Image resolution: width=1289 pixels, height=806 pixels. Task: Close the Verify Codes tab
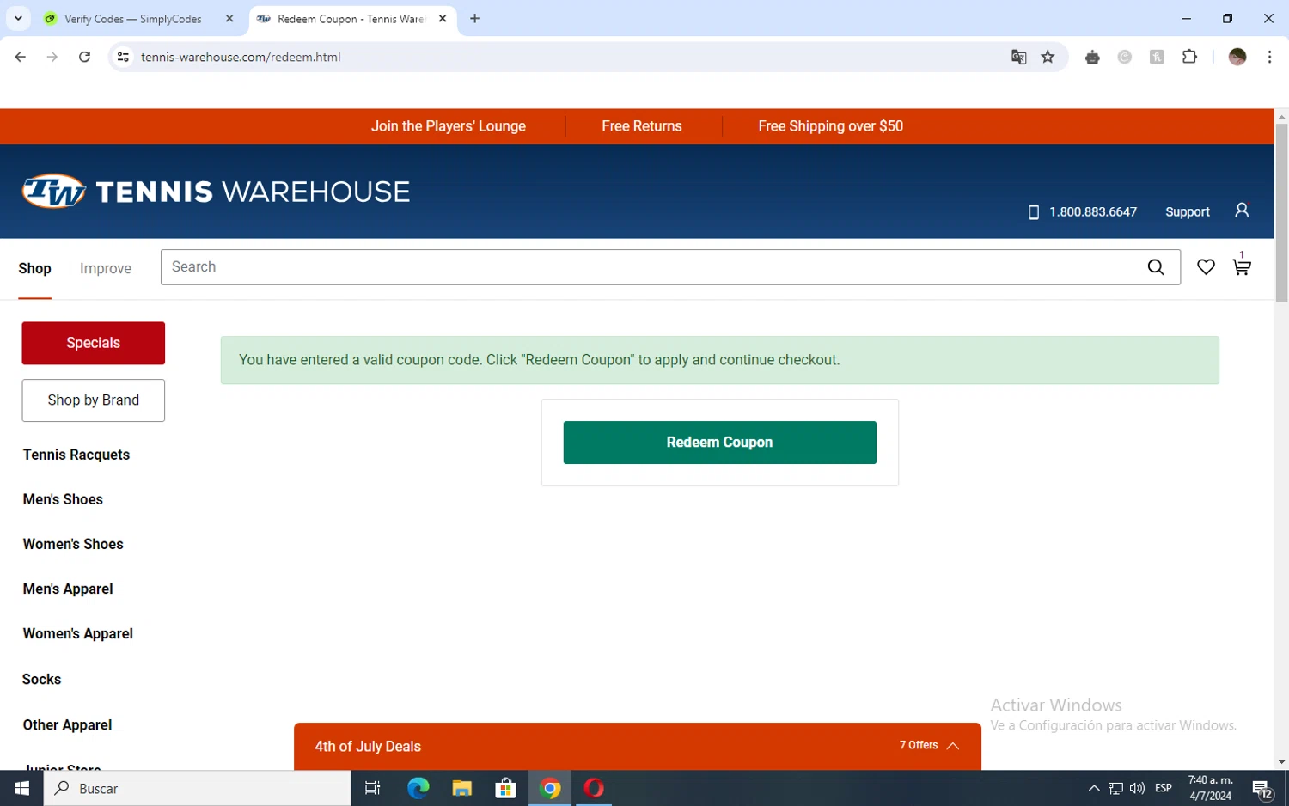coord(229,18)
